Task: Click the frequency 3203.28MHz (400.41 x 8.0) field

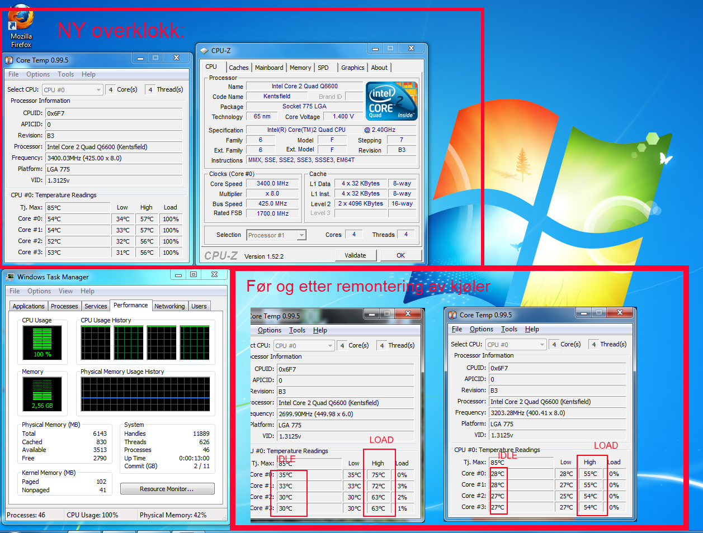Action: pos(558,413)
